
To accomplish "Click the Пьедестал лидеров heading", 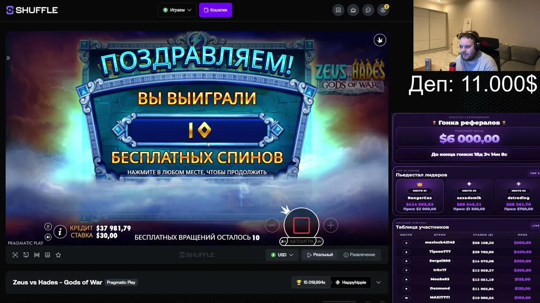I will (x=421, y=175).
